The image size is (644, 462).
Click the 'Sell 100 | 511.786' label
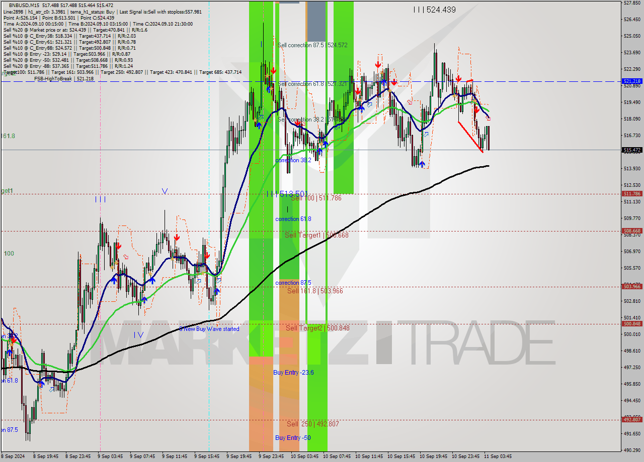[316, 198]
